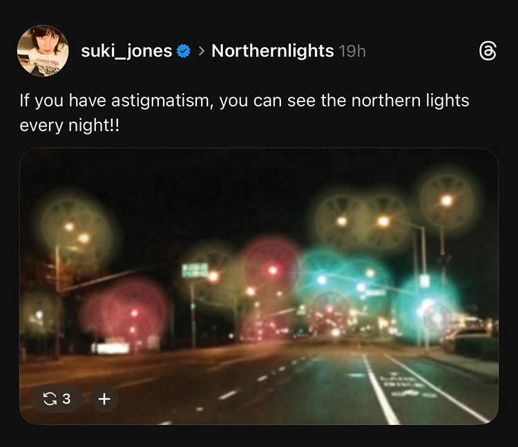This screenshot has width=518, height=447.
Task: Tap the repost arrows icon
Action: click(x=50, y=399)
